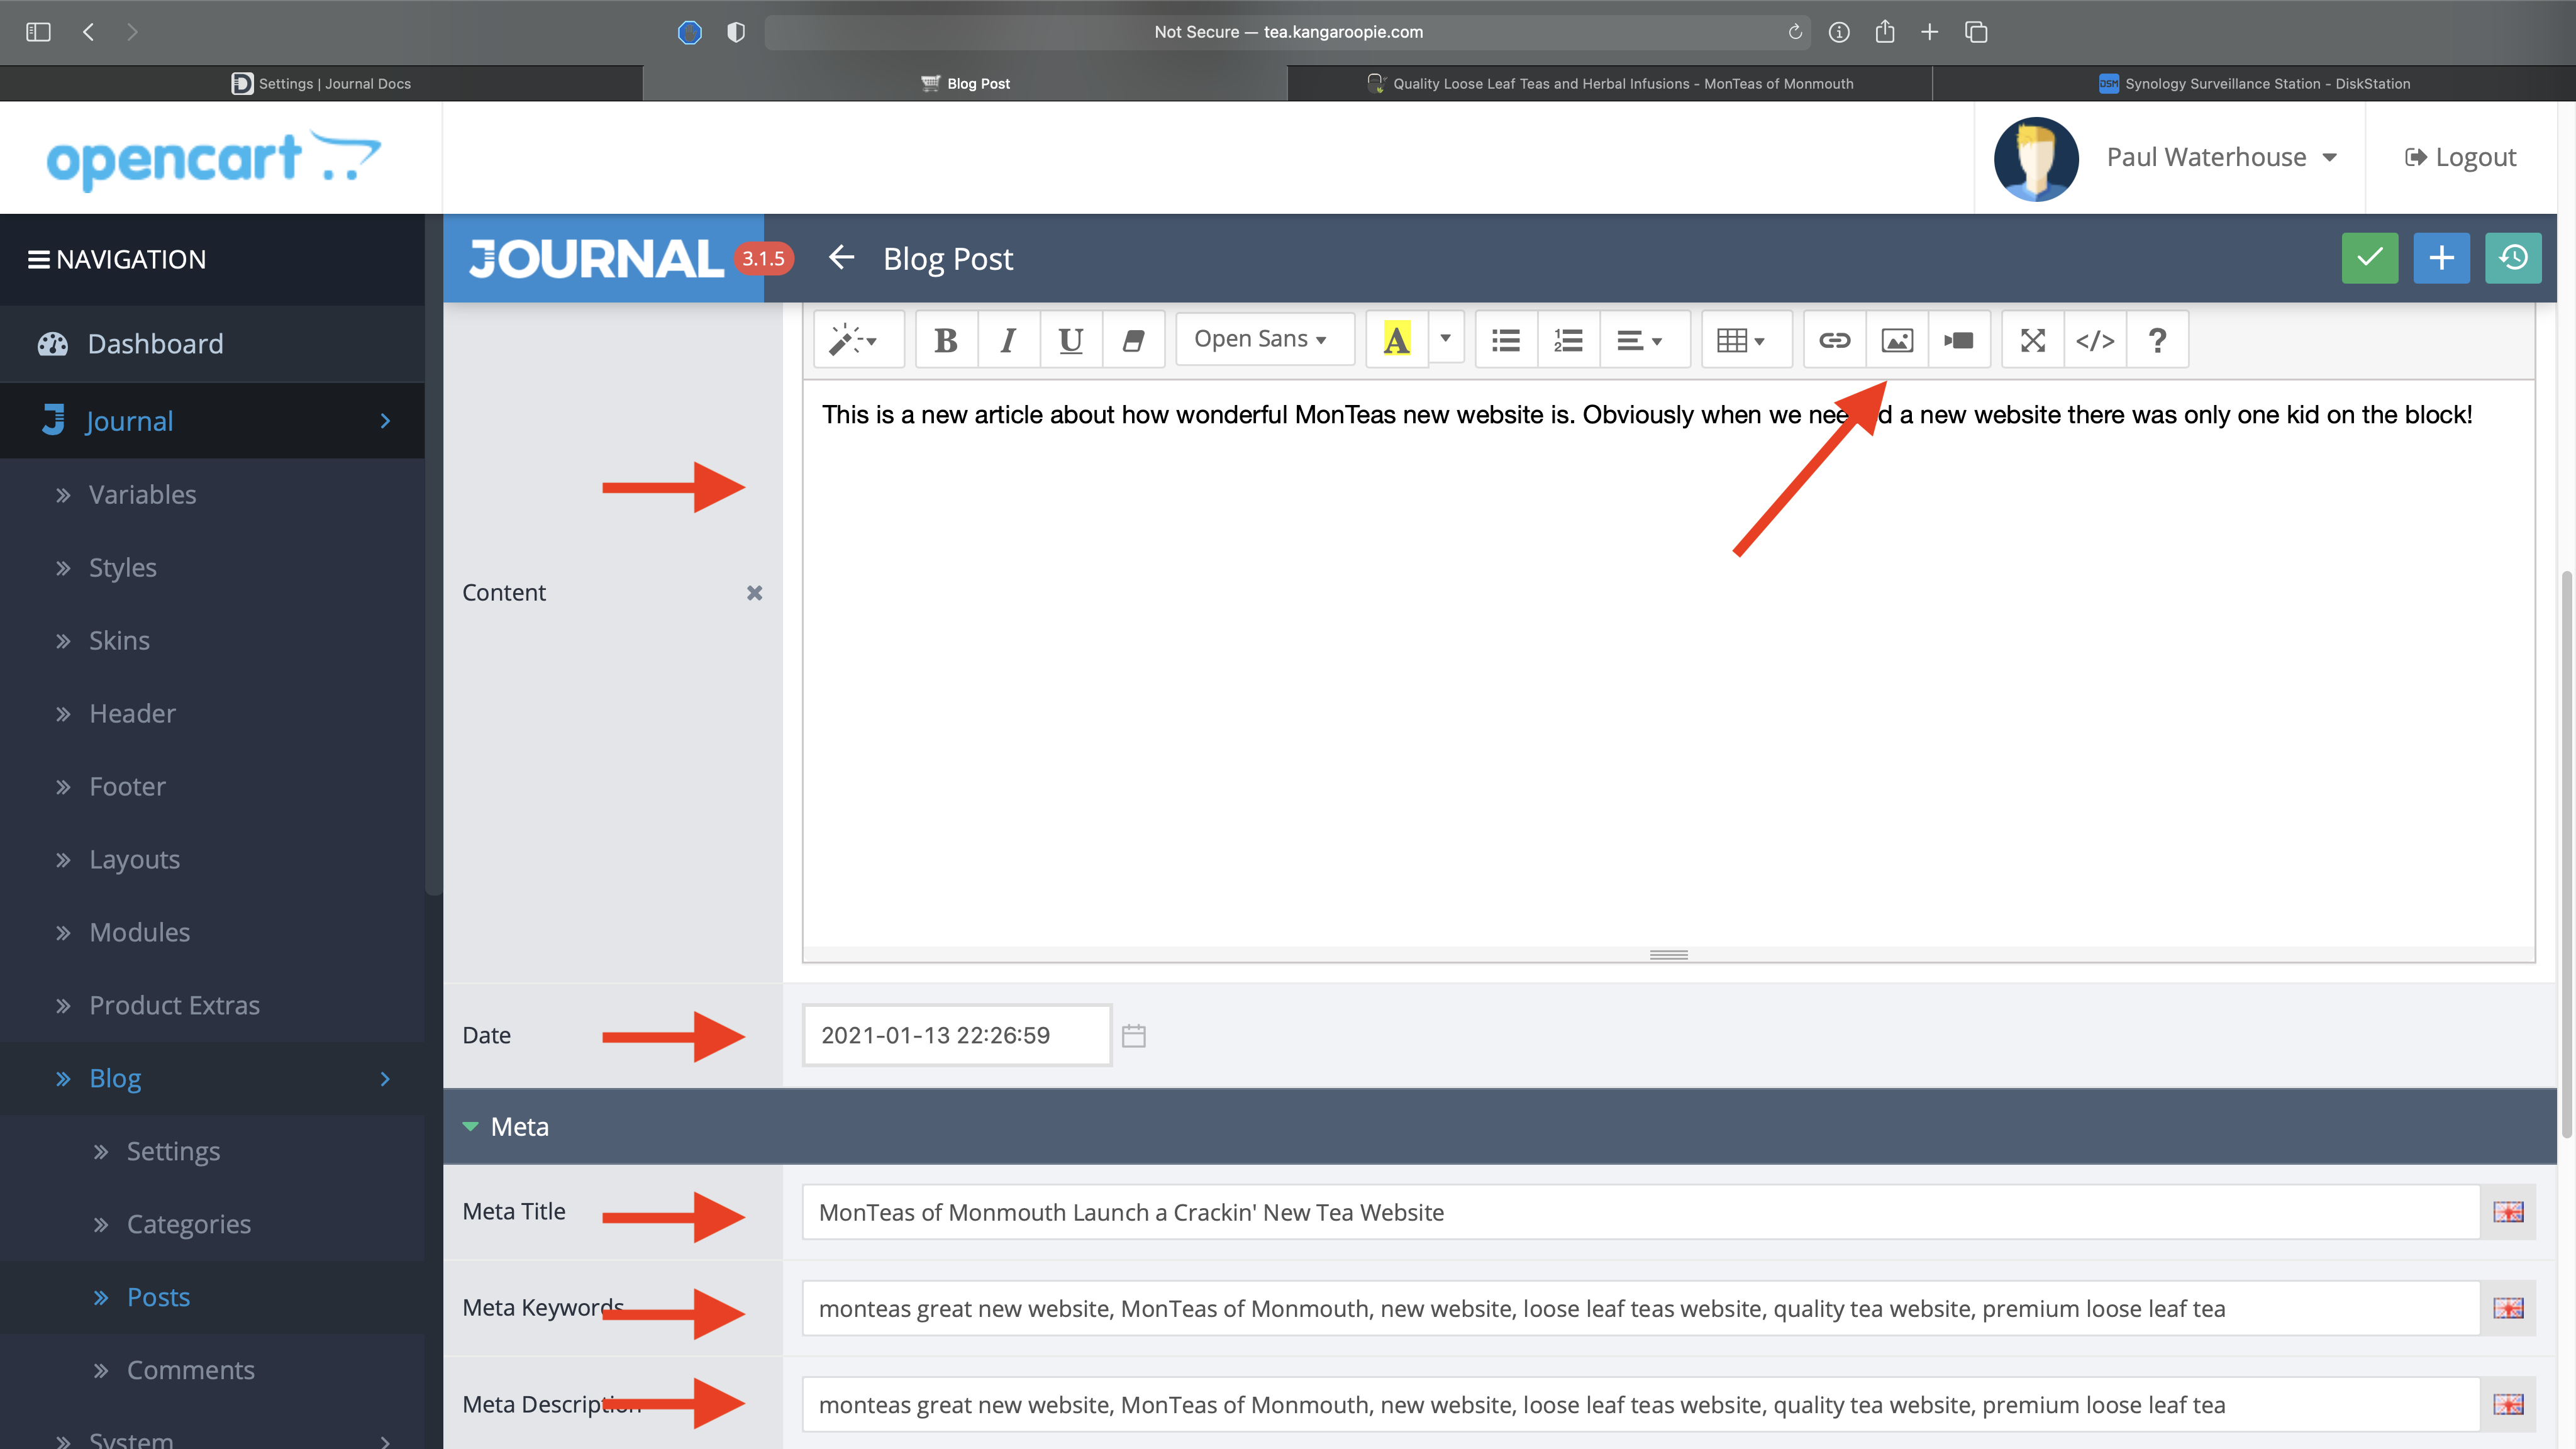Open Posts in the Blog submenu
This screenshot has width=2576, height=1449.
pos(158,1297)
